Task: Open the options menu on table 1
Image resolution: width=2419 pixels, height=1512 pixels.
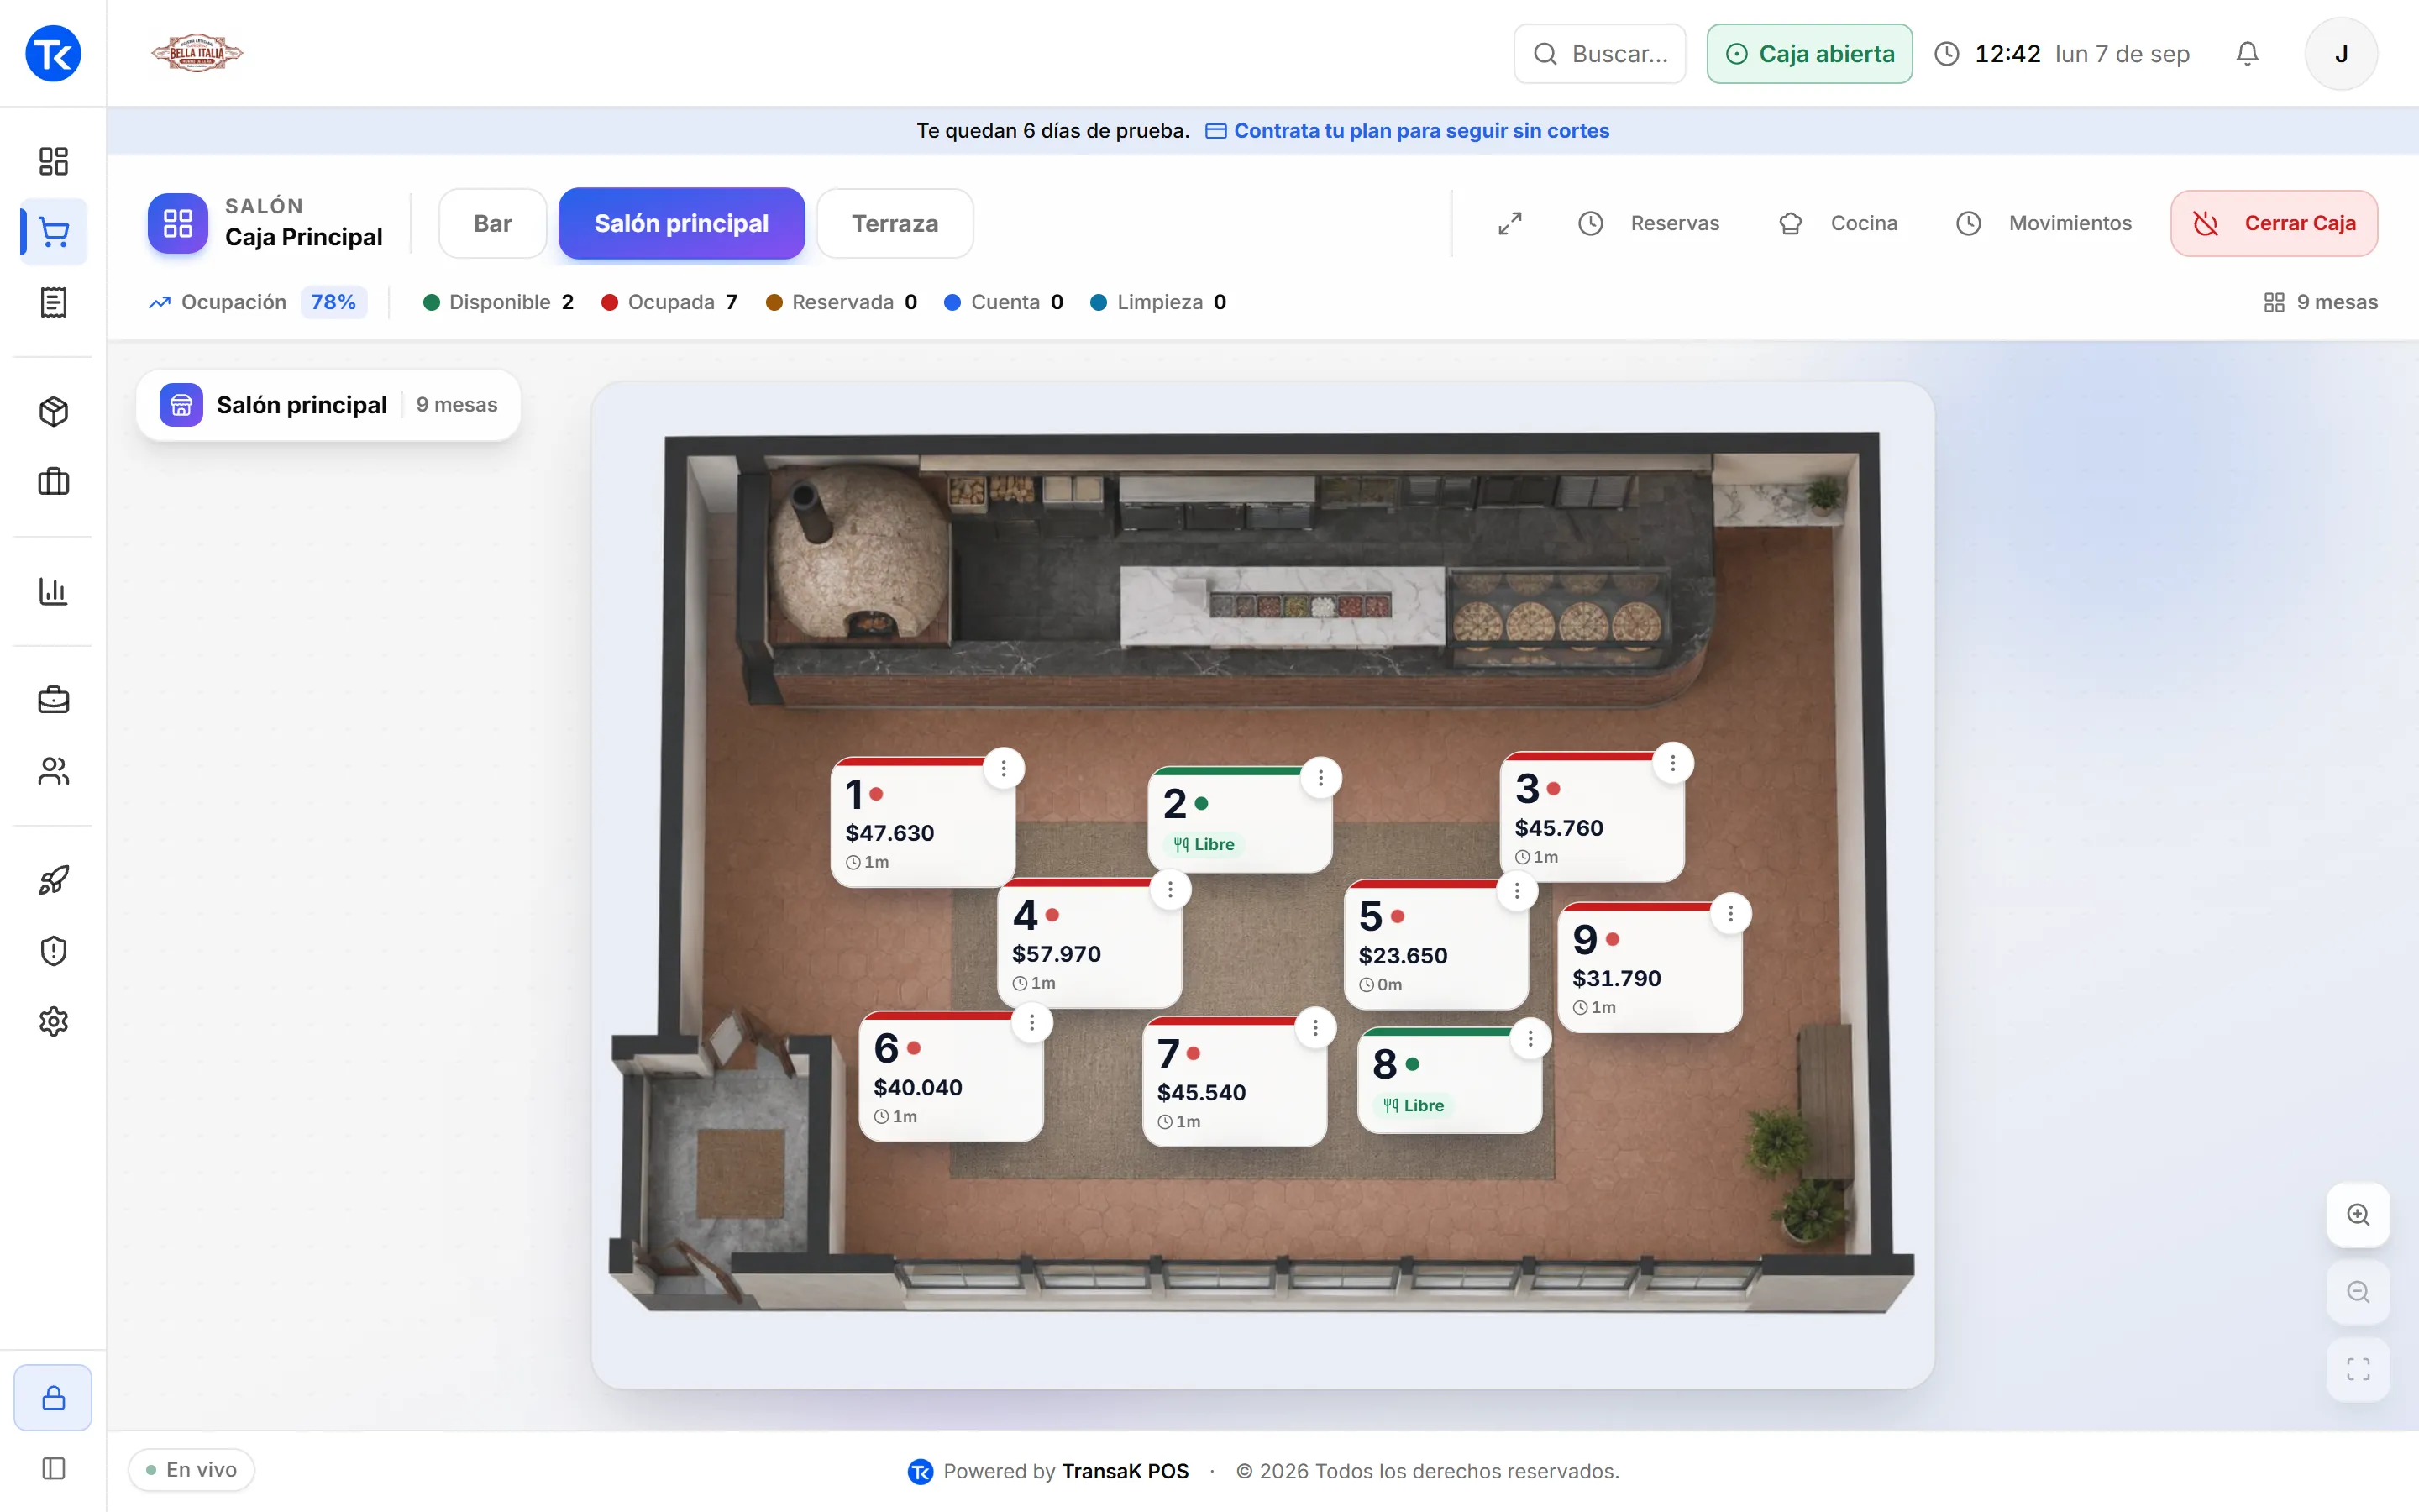Action: tap(1004, 768)
